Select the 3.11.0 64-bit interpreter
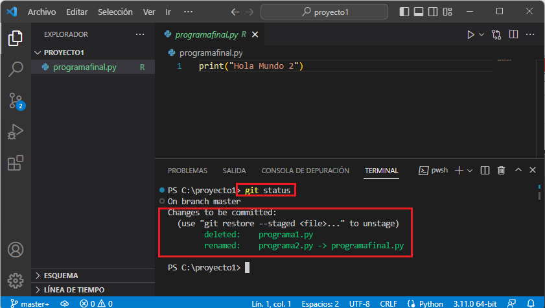The image size is (545, 308). tap(475, 303)
